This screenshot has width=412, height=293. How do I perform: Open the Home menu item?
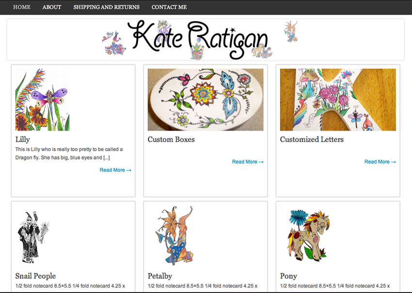tap(22, 7)
